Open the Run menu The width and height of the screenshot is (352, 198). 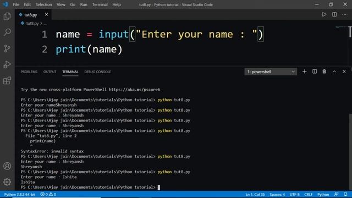(x=84, y=4)
